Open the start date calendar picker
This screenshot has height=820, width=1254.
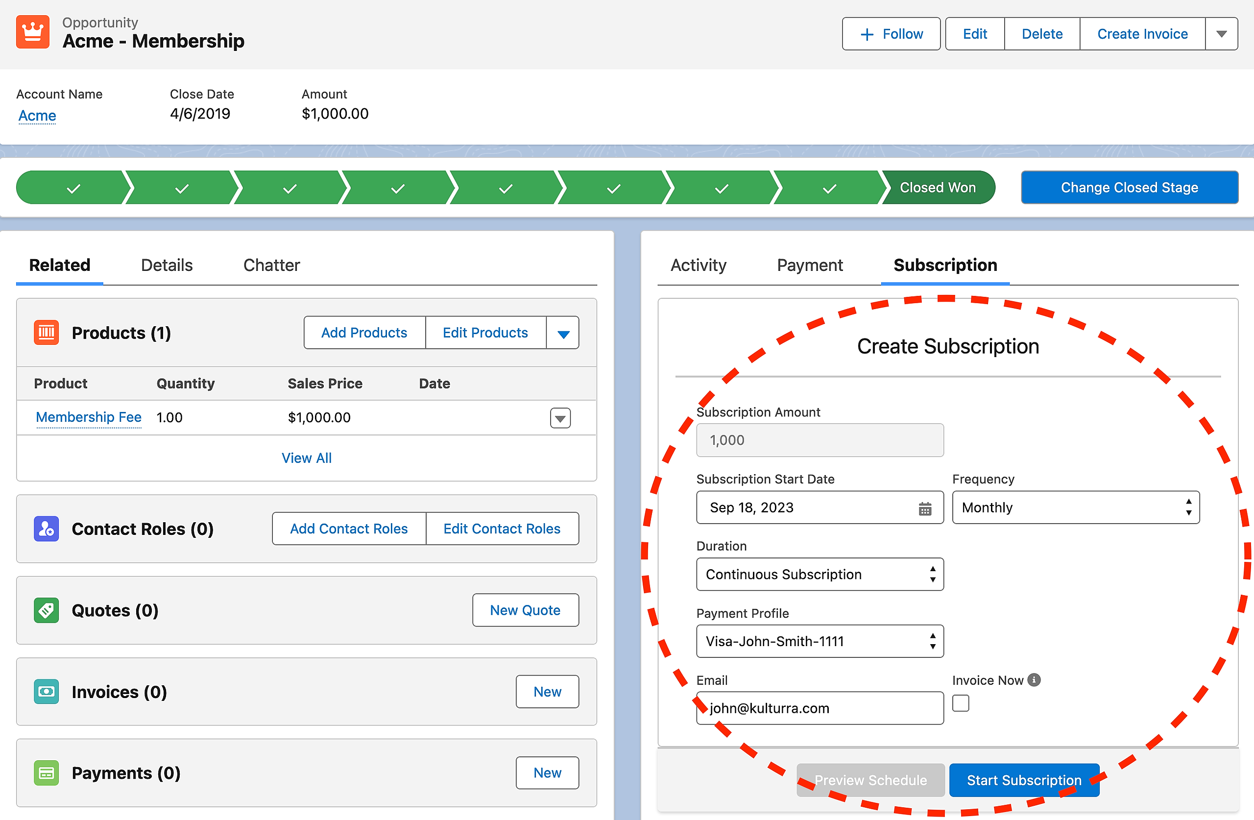pos(925,508)
